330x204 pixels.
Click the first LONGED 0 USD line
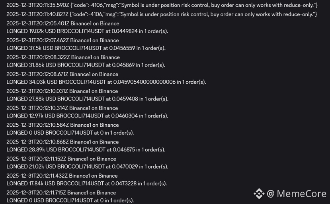70,133
